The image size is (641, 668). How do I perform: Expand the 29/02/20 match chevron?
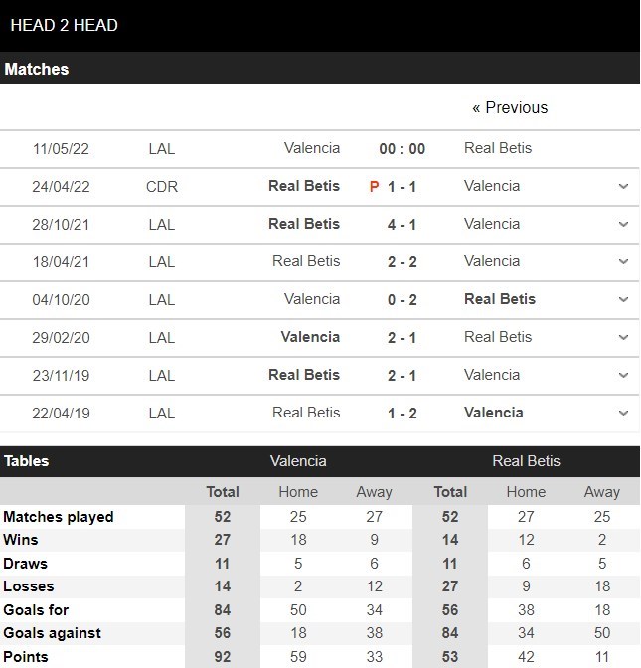click(x=623, y=337)
